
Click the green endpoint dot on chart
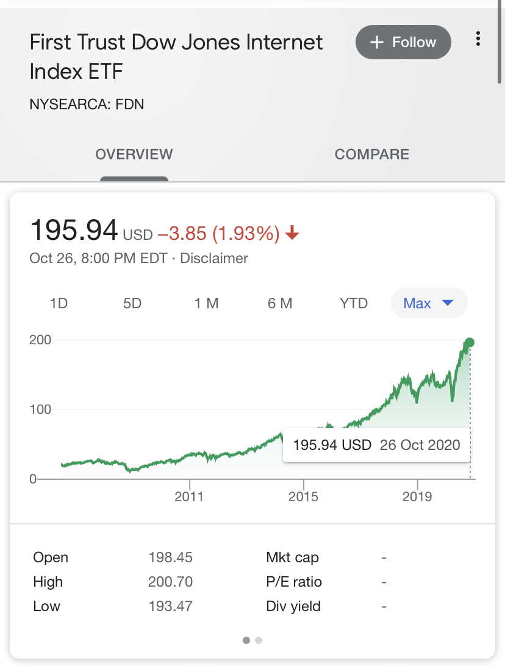tap(470, 342)
